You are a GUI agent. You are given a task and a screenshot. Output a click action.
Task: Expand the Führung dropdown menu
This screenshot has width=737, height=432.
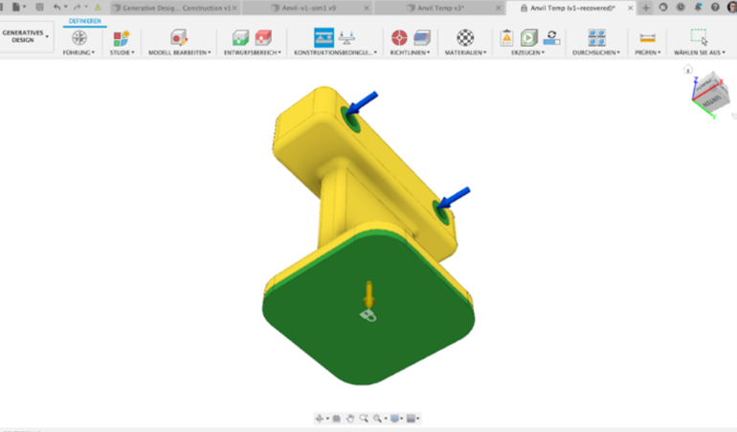point(78,53)
